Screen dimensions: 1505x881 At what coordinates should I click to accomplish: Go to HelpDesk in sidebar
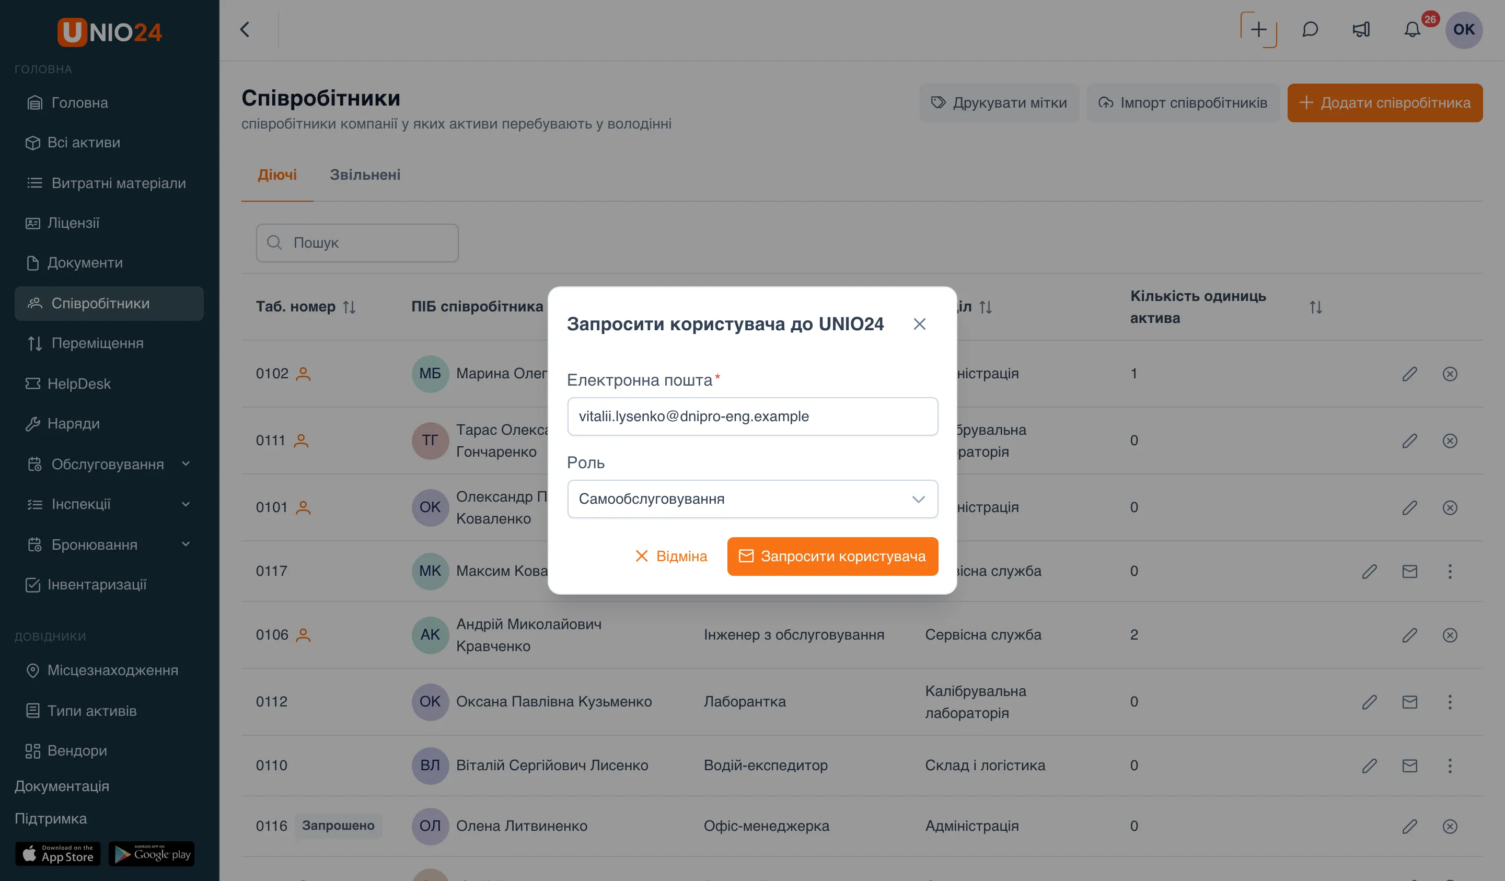point(109,384)
